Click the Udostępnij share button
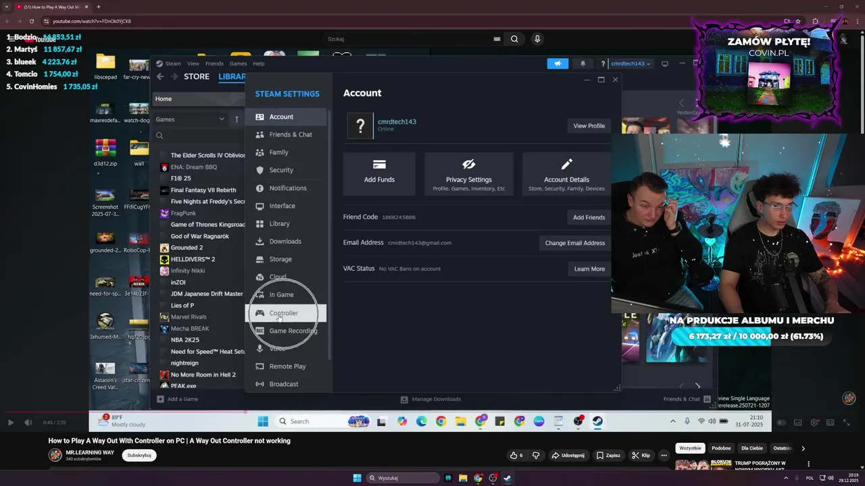This screenshot has height=486, width=865. click(568, 455)
